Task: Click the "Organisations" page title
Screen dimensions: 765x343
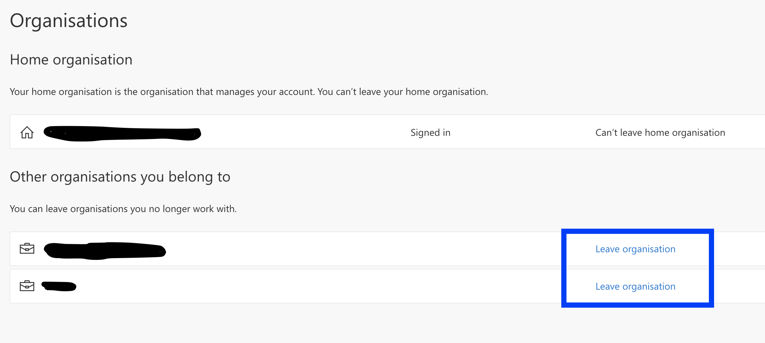Action: point(69,21)
